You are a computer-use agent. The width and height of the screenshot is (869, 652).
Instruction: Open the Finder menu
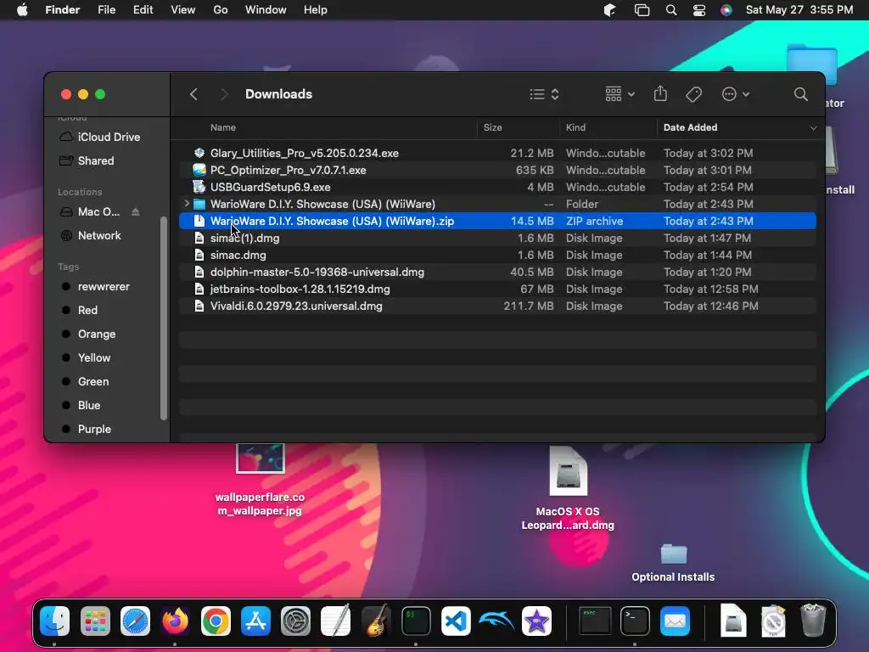[62, 10]
